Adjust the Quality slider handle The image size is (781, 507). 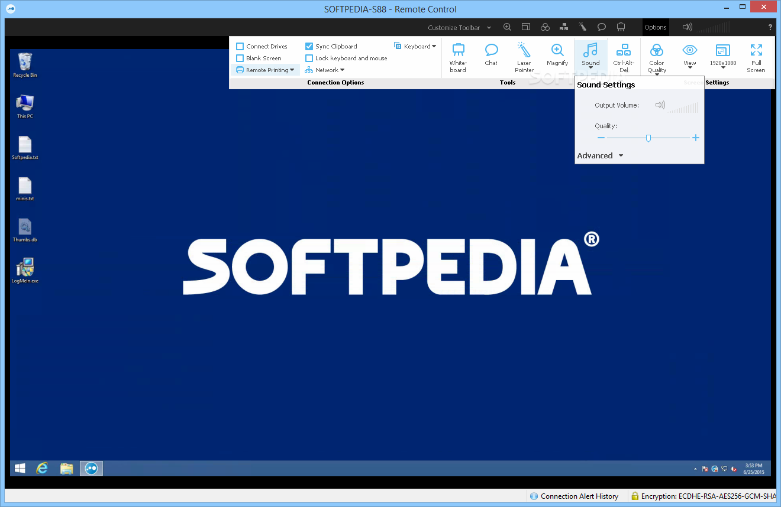(648, 138)
